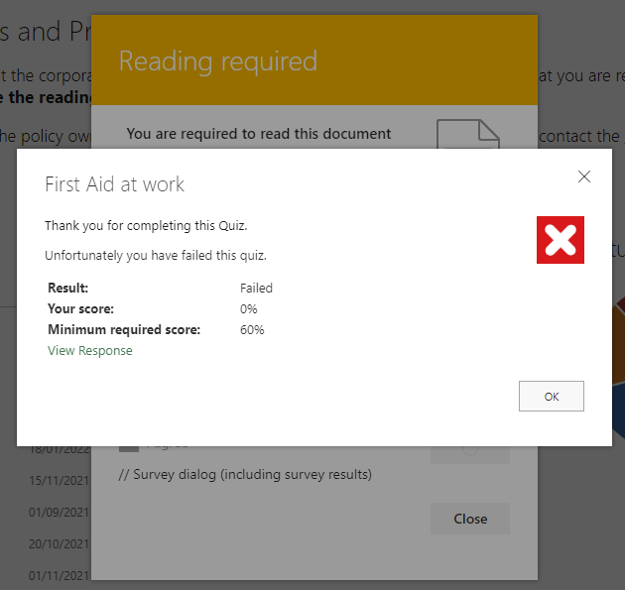Click the document icon in Reading required
The width and height of the screenshot is (625, 590).
(470, 135)
